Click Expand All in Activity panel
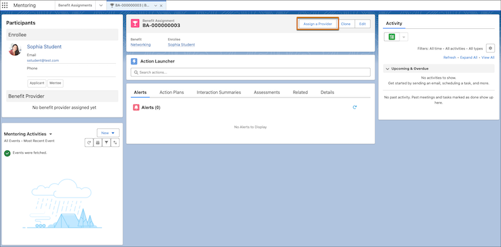The height and width of the screenshot is (247, 501). (x=468, y=58)
